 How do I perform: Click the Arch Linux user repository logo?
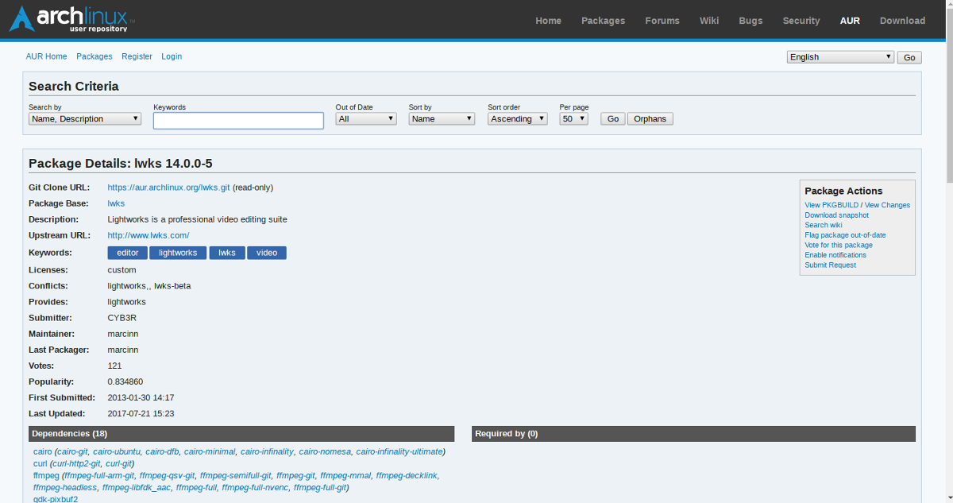(72, 19)
